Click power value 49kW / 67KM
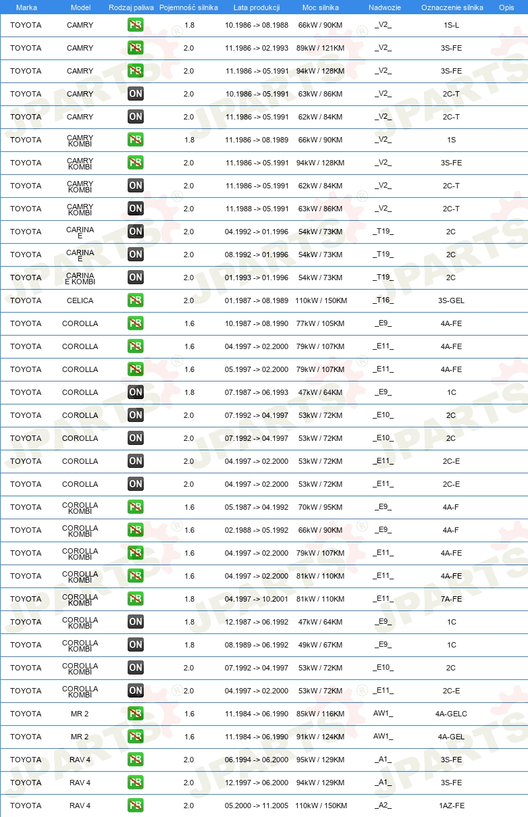 pos(321,645)
